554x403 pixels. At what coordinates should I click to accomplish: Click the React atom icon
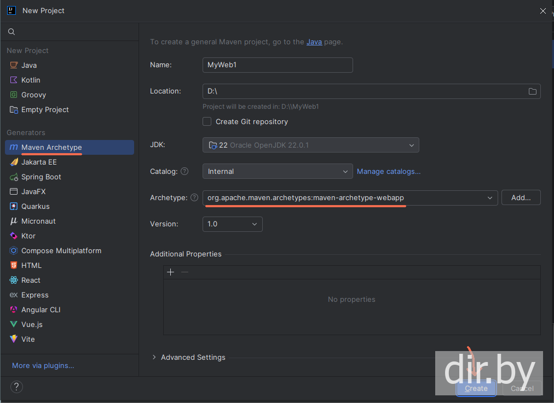click(14, 280)
